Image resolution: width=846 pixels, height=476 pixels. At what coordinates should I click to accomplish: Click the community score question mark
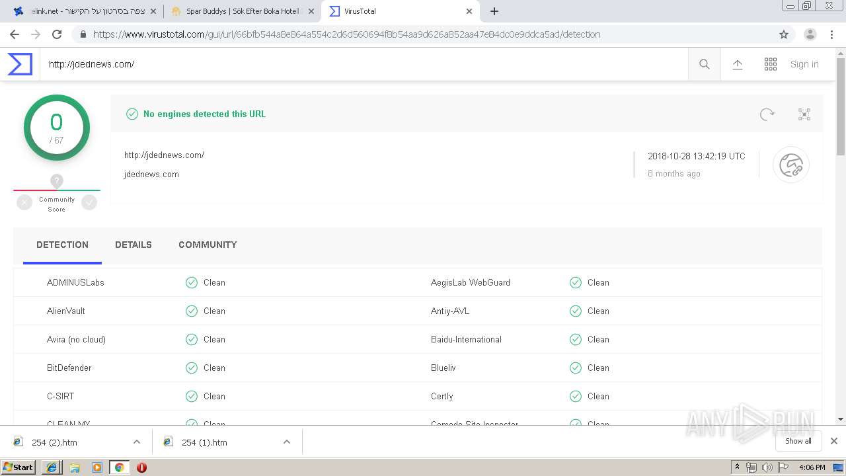57,180
